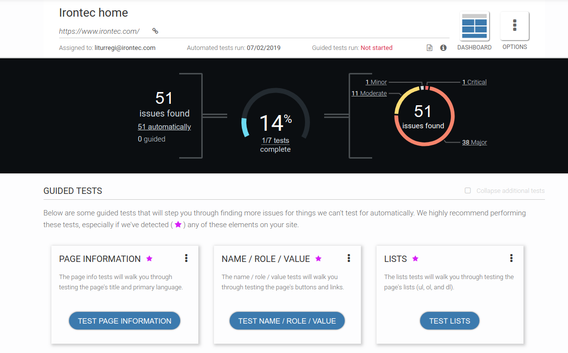
Task: Open the Options three-dot menu
Action: click(515, 26)
